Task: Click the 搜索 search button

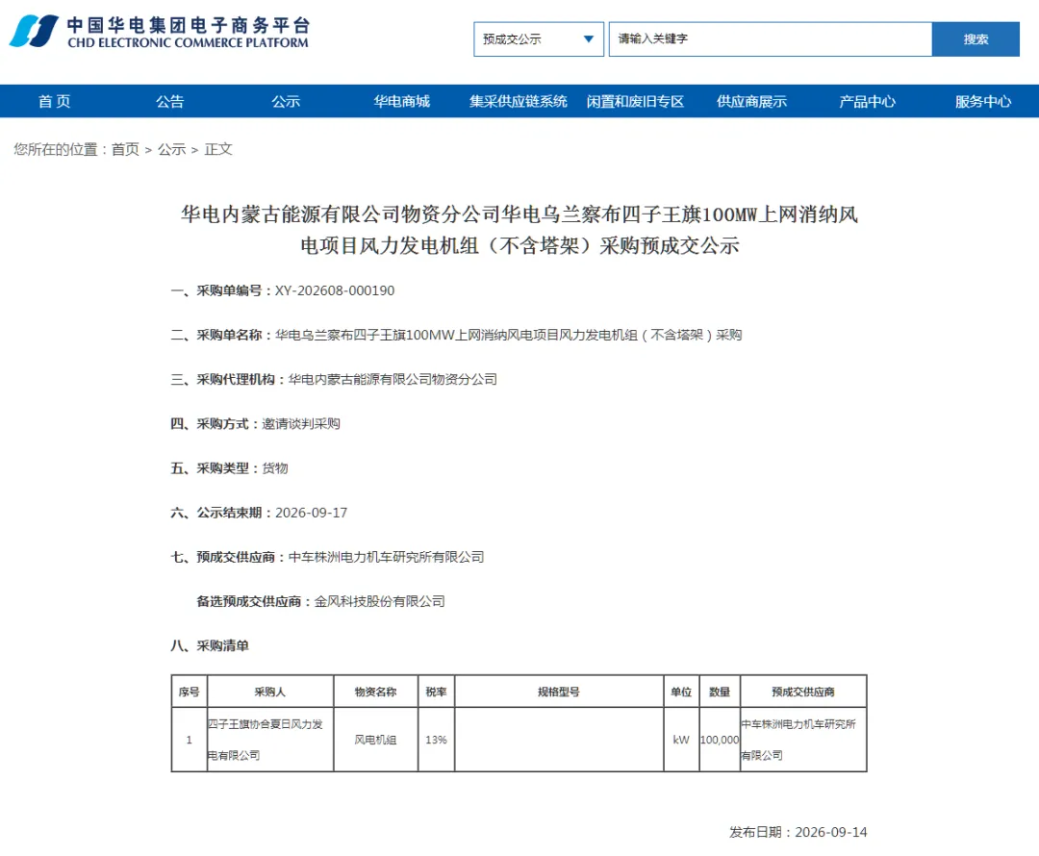Action: click(x=976, y=39)
